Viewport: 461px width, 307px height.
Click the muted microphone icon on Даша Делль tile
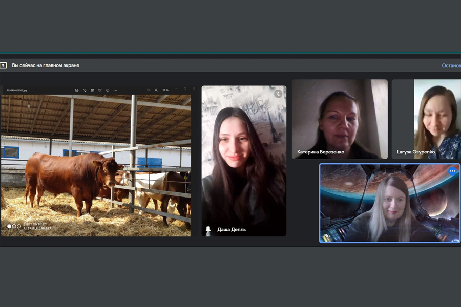tap(278, 94)
